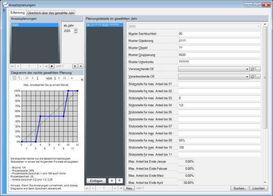Click the Ansatzplanungen window title icon
Image resolution: width=273 pixels, height=196 pixels.
5,5
